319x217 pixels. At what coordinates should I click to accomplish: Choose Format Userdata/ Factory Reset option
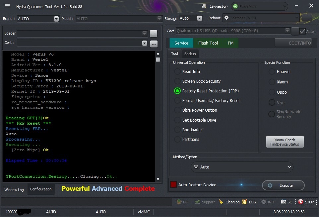(177, 101)
